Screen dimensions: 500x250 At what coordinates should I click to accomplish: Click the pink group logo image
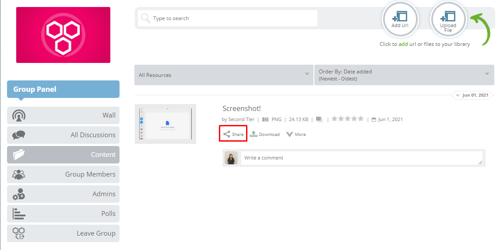click(x=63, y=35)
